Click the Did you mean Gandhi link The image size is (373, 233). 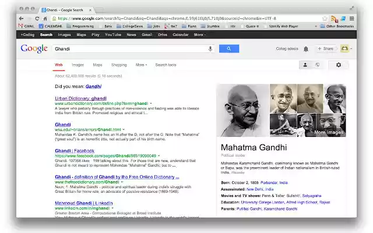(x=93, y=86)
